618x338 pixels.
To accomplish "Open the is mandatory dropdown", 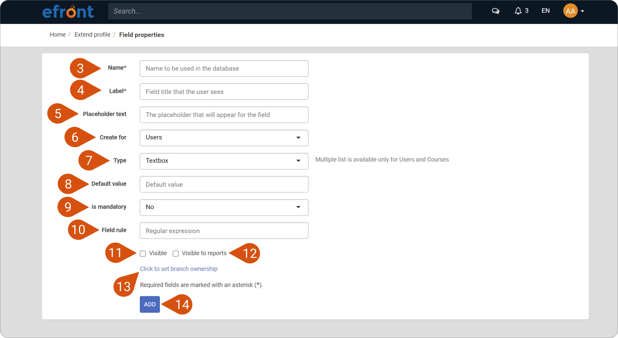I will click(x=224, y=208).
